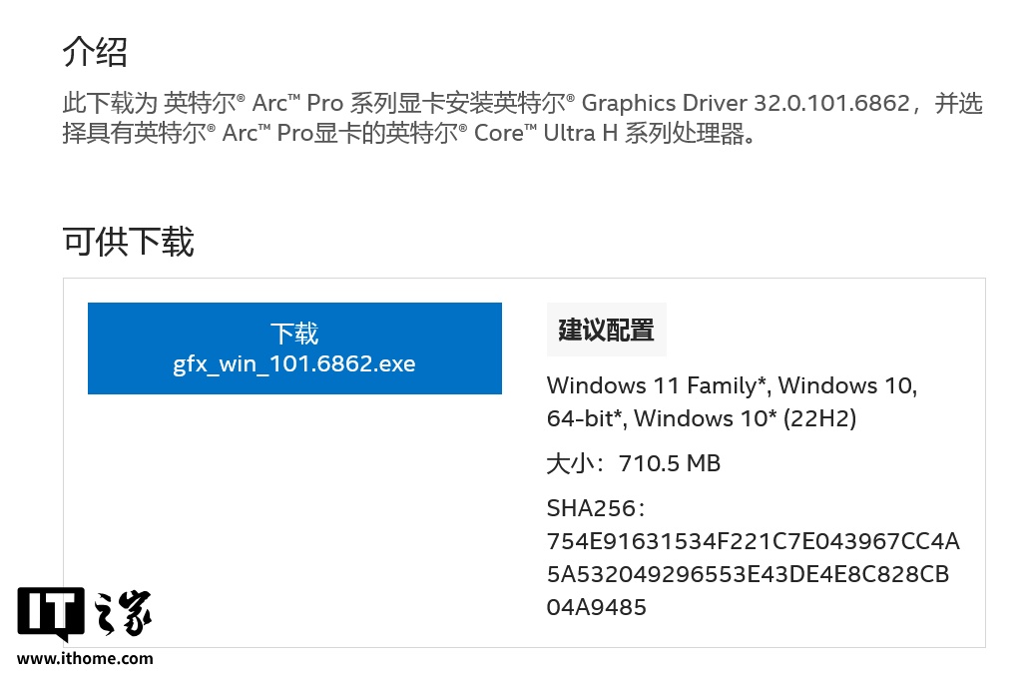Screen dimensions: 1030x678
Task: Click the gfx_win_101.6862.exe filename text
Action: point(294,363)
